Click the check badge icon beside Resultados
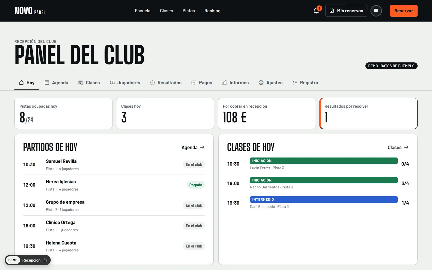Image resolution: width=432 pixels, height=270 pixels. coord(152,82)
